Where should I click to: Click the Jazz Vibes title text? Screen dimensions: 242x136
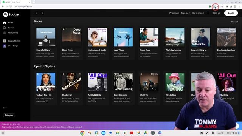(119, 50)
